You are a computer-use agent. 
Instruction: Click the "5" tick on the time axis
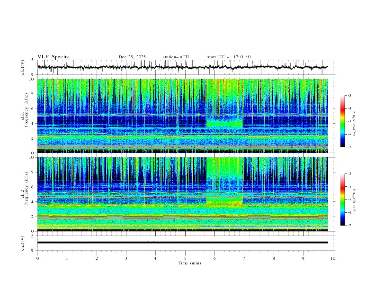[185, 258]
